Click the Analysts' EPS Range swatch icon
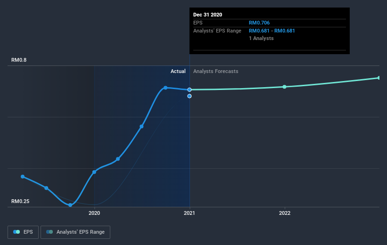Image resolution: width=387 pixels, height=245 pixels. coord(49,232)
